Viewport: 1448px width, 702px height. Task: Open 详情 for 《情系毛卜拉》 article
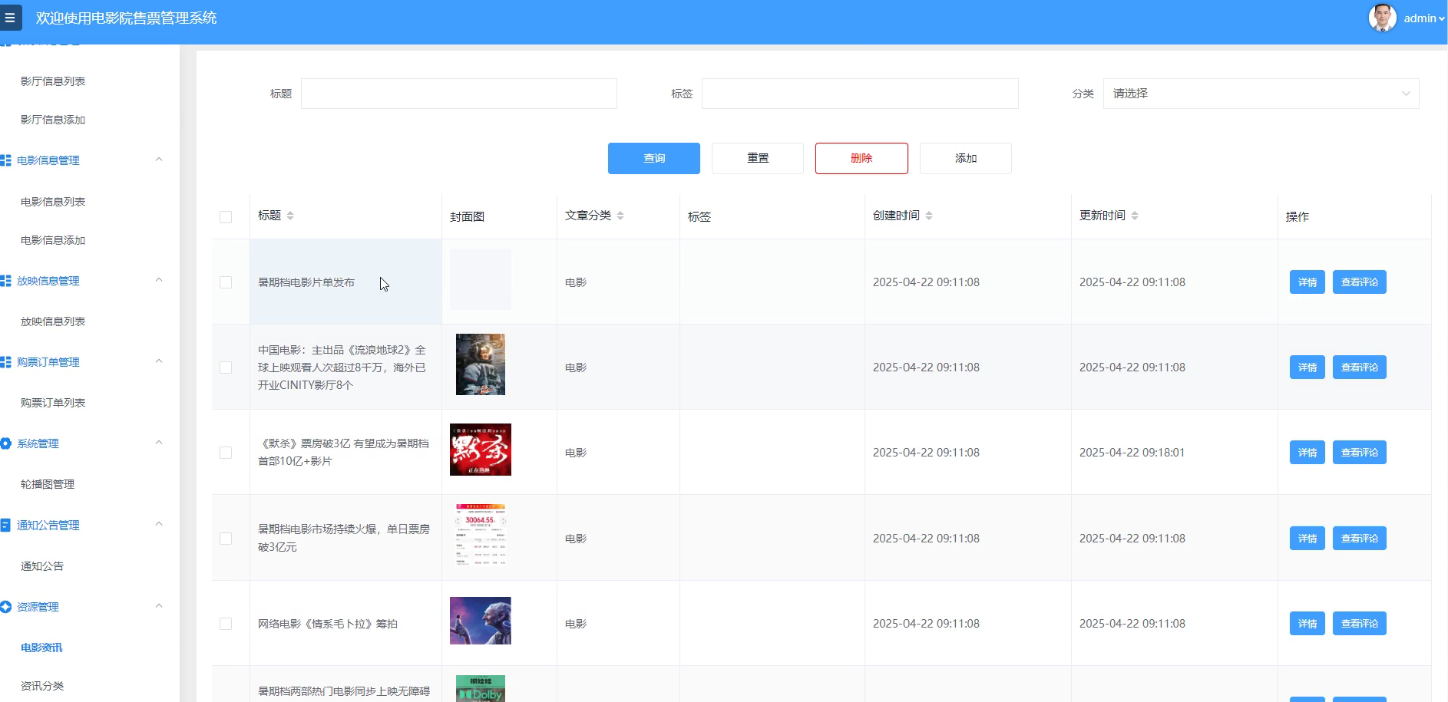pyautogui.click(x=1307, y=624)
